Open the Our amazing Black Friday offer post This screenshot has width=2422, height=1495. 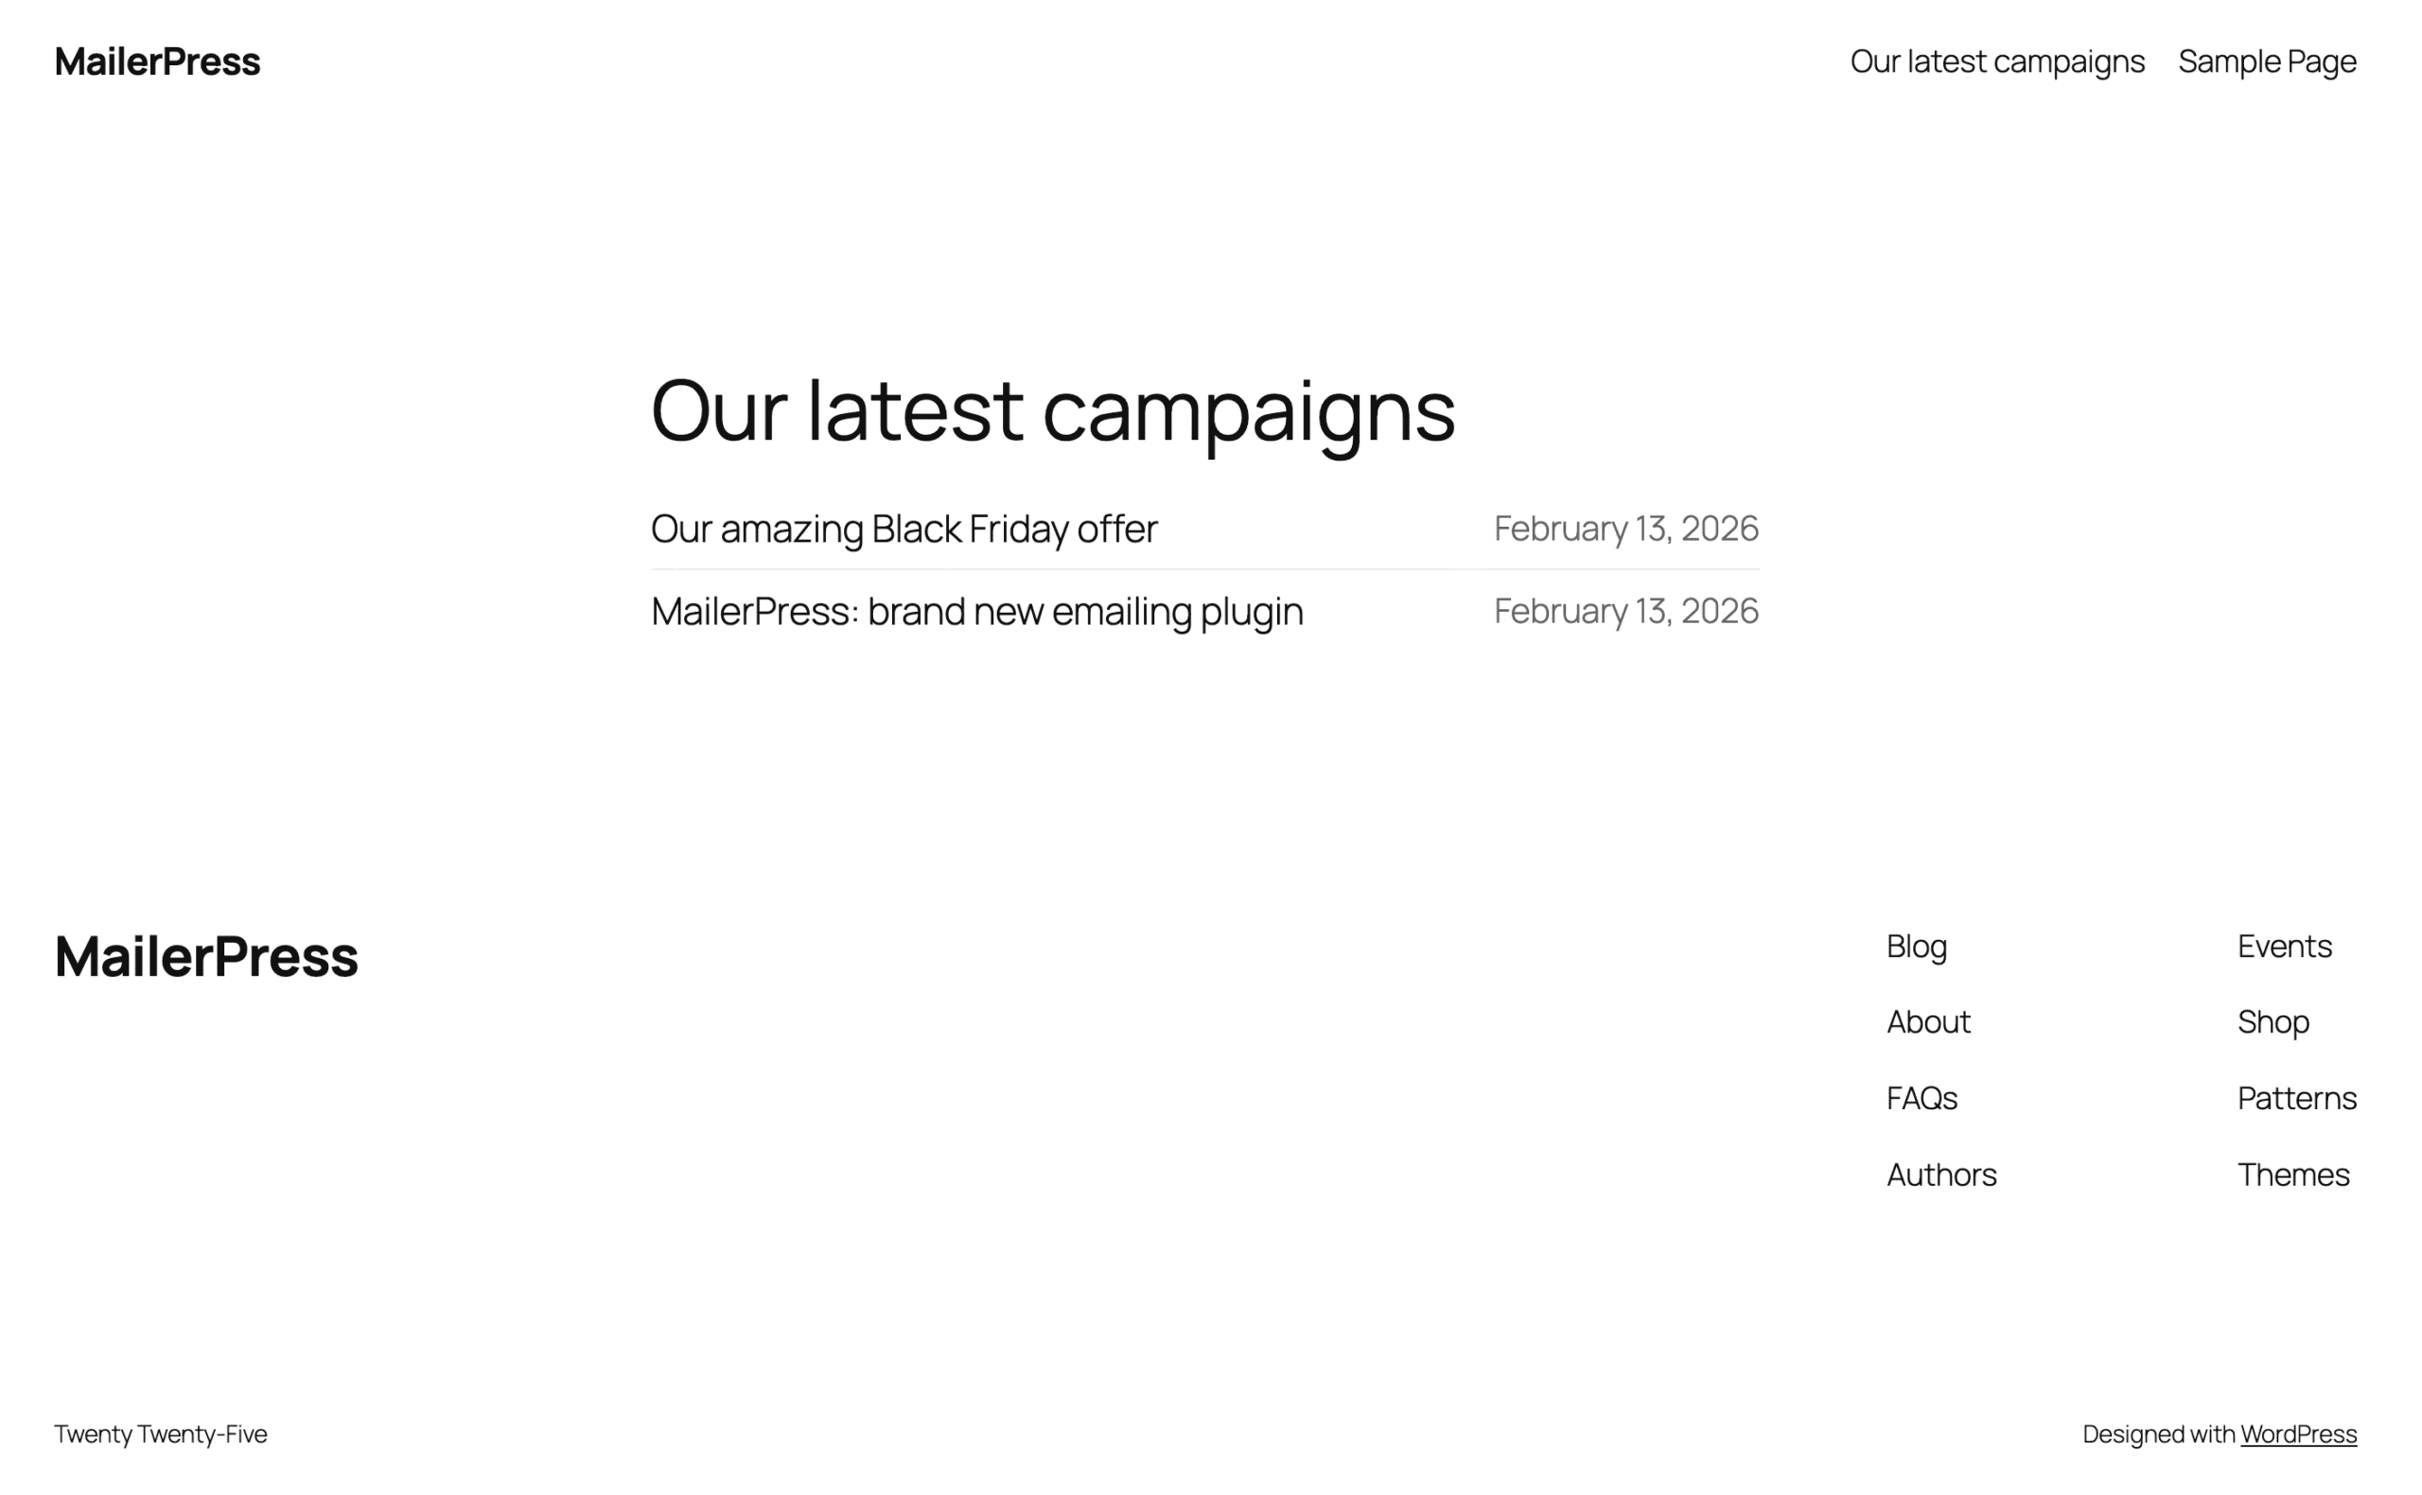(x=904, y=529)
